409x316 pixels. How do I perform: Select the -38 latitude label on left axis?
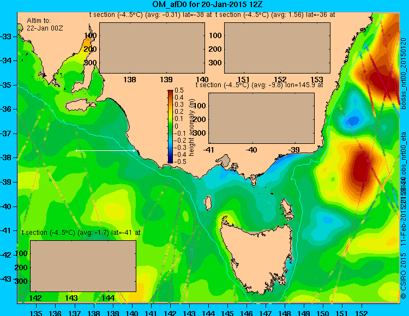tap(6, 157)
